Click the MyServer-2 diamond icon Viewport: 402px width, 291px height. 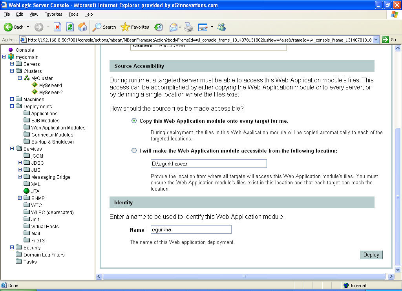[35, 92]
